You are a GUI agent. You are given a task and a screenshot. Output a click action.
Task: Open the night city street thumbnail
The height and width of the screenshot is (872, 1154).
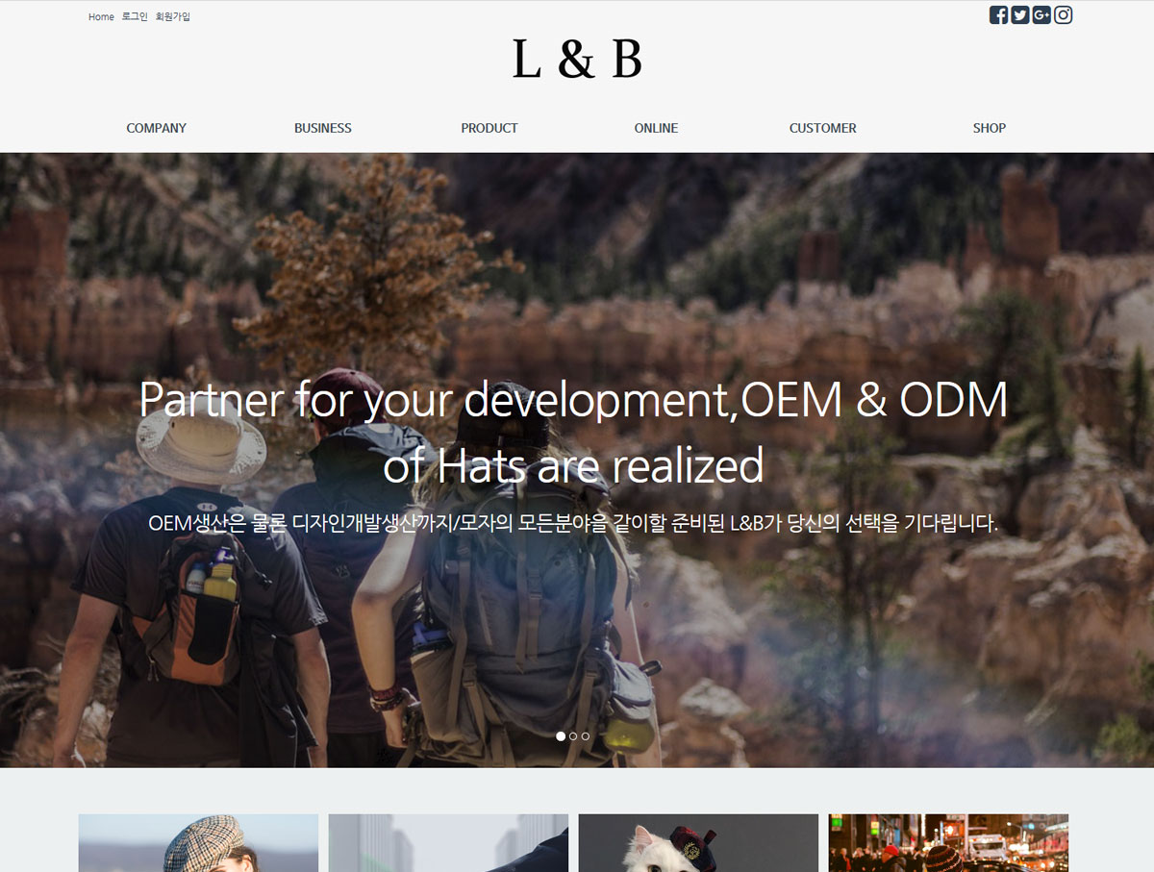pyautogui.click(x=948, y=843)
